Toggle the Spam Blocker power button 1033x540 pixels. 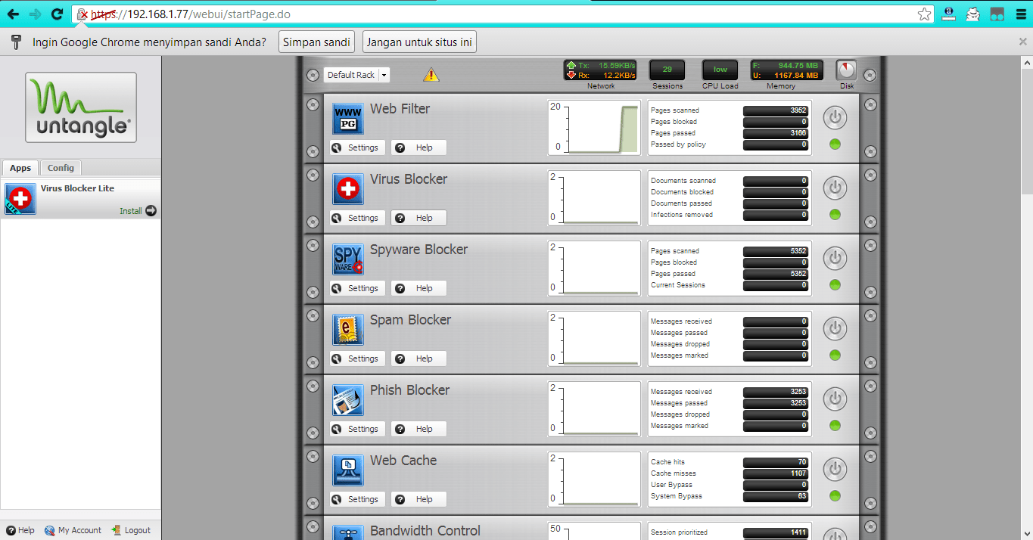pyautogui.click(x=835, y=328)
